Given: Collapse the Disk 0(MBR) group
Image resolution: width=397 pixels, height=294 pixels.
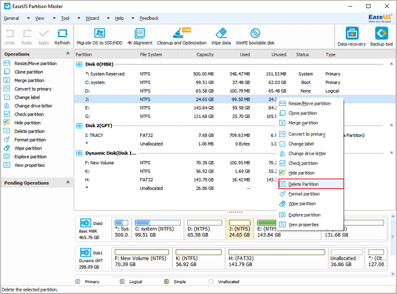Looking at the screenshot, I should pos(391,64).
